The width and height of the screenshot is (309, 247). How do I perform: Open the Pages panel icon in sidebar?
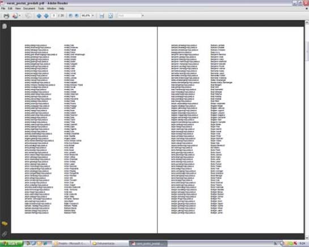pyautogui.click(x=5, y=26)
